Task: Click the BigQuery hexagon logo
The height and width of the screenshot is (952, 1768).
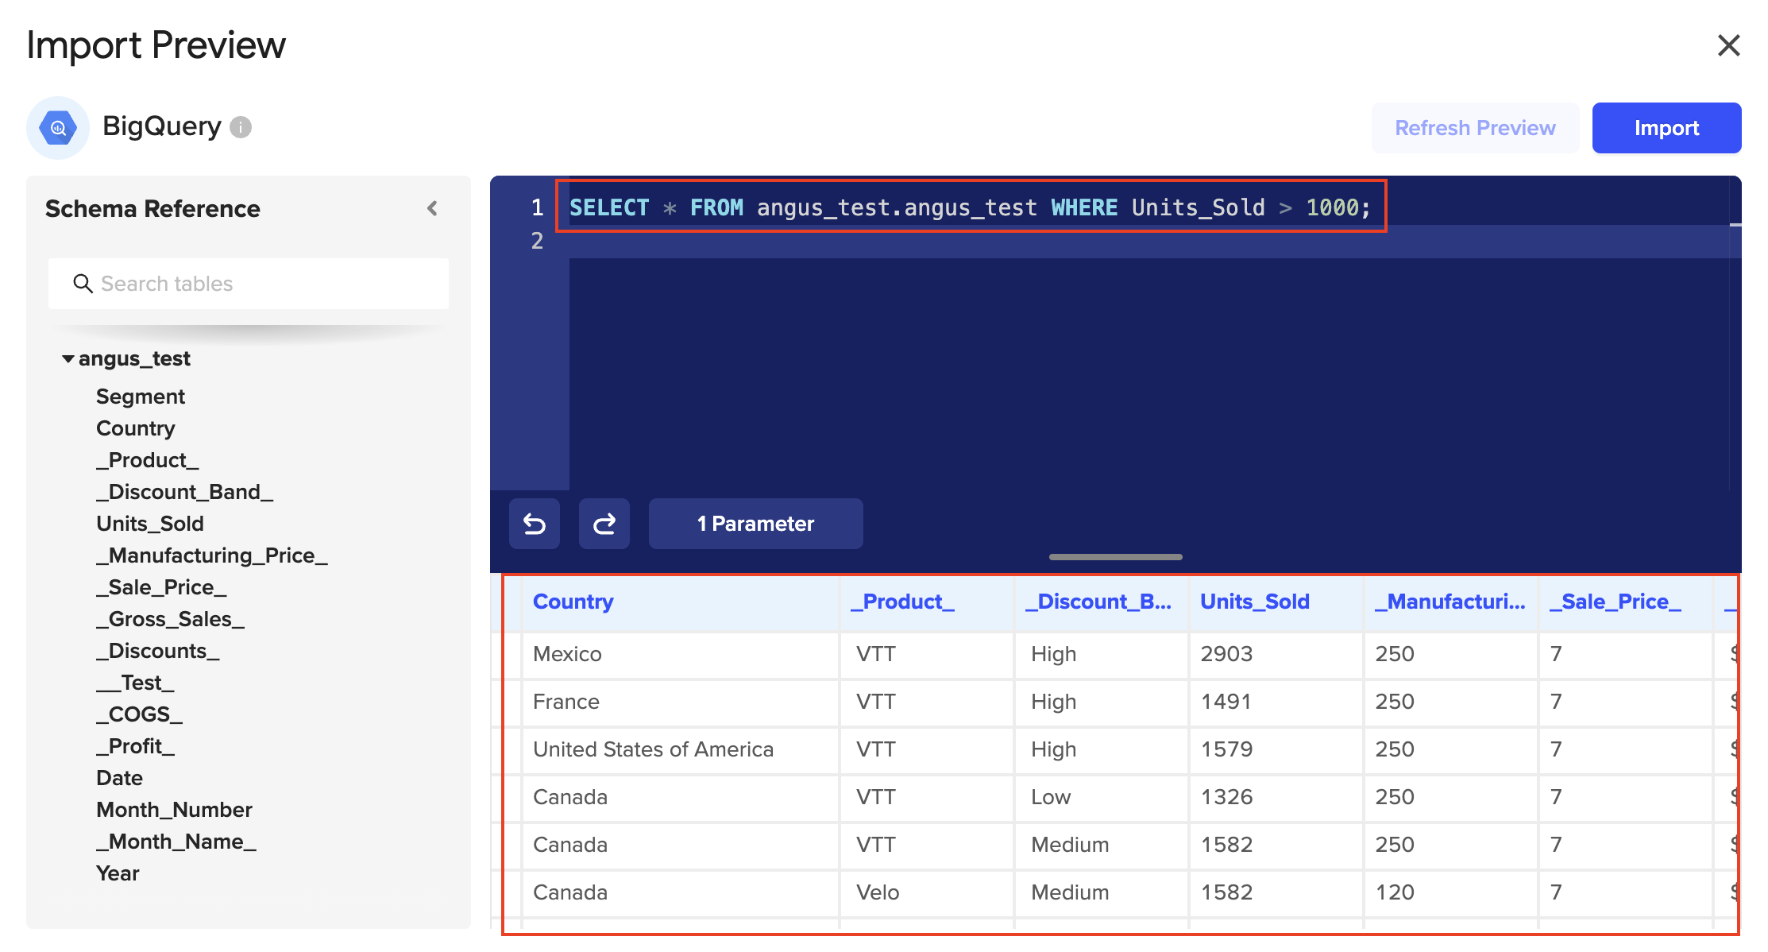Action: coord(58,127)
